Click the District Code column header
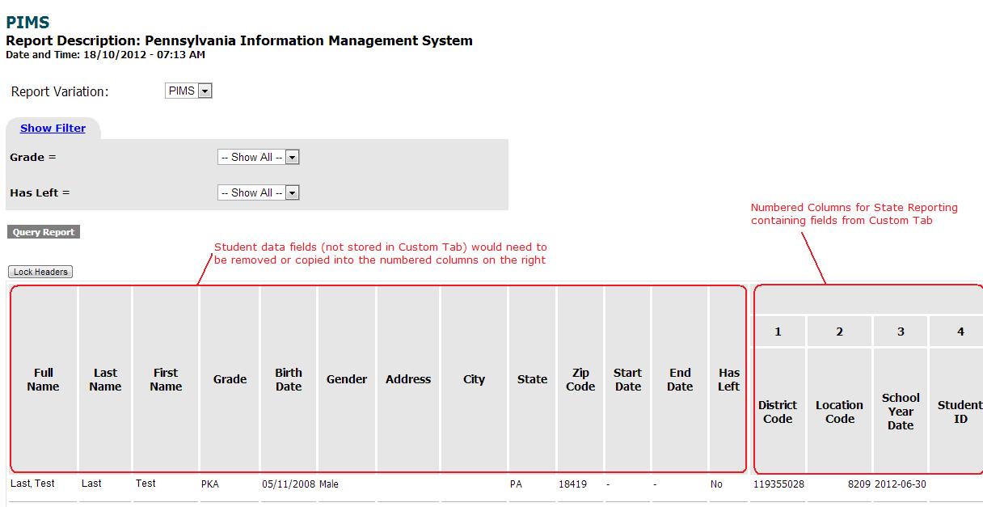Image resolution: width=983 pixels, height=507 pixels. pos(778,412)
